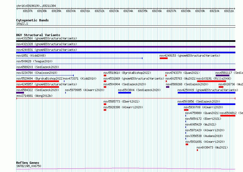Open nsv5519610 (ByrskaBishop2022) label

pos(127,73)
